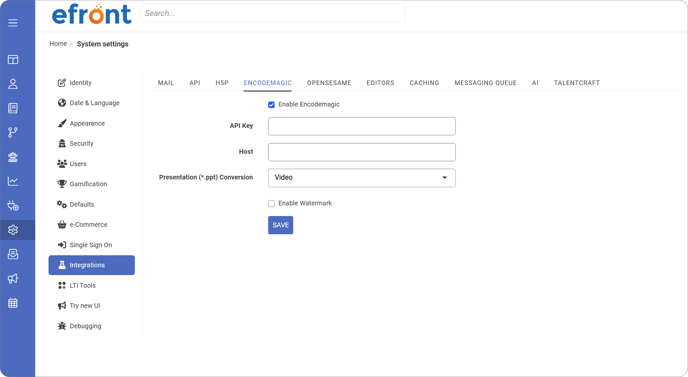Click the calendar icon in sidebar
The width and height of the screenshot is (688, 377).
pos(13,303)
